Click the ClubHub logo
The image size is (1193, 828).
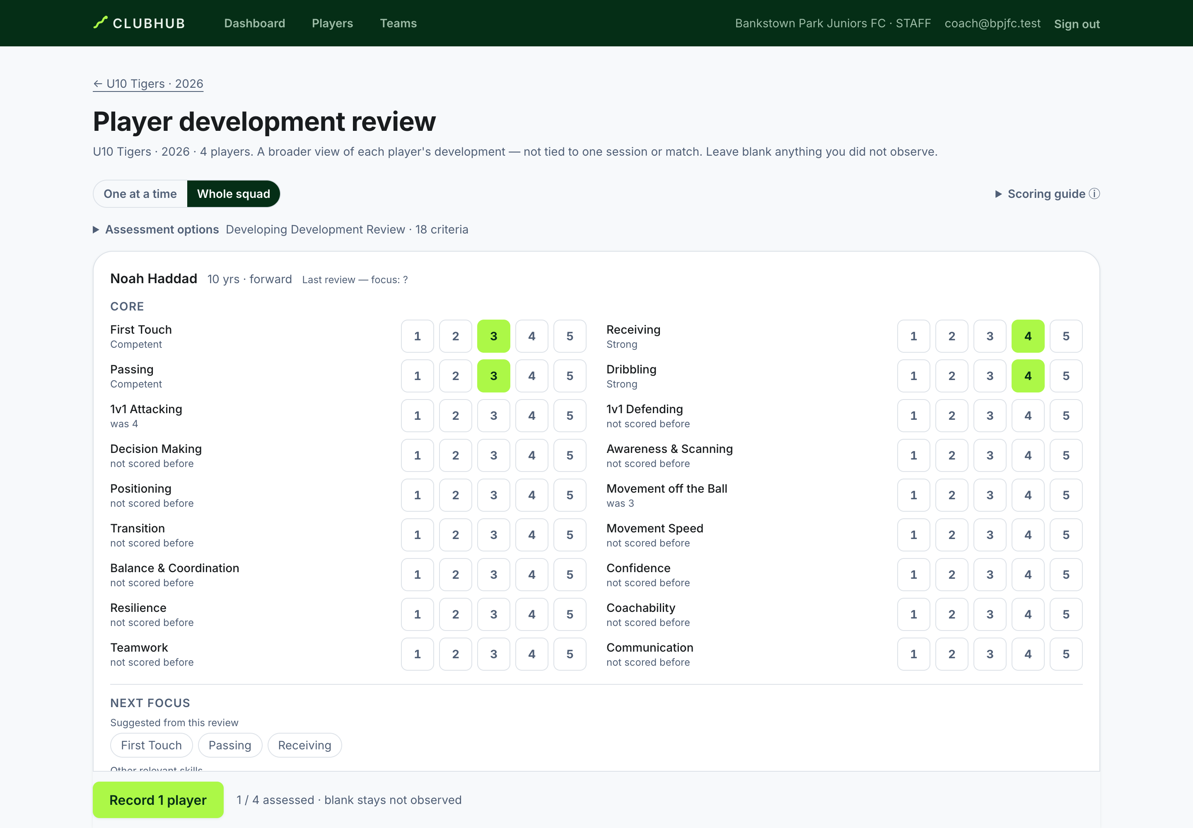[x=139, y=23]
